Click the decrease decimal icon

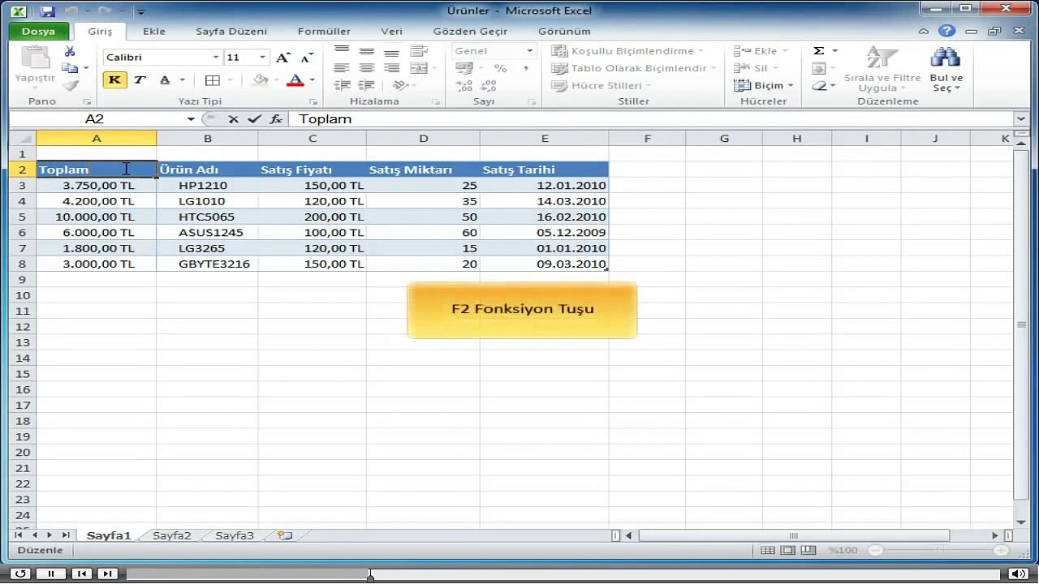[489, 85]
